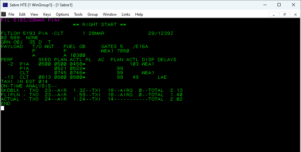Image resolution: width=301 pixels, height=152 pixels.
Task: Click the Sabre HTE application icon in title bar
Action: 5,5
